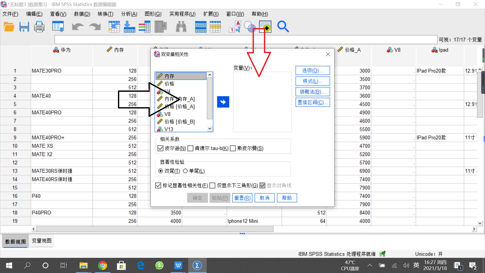The image size is (485, 273).
Task: Show all variables plus icon
Action: click(265, 27)
